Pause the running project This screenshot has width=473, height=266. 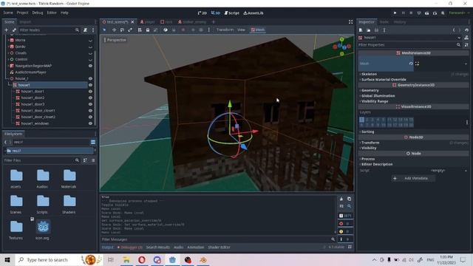click(403, 13)
